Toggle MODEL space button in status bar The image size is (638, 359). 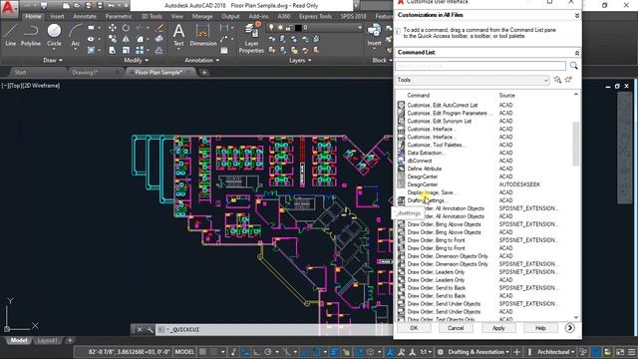(184, 352)
